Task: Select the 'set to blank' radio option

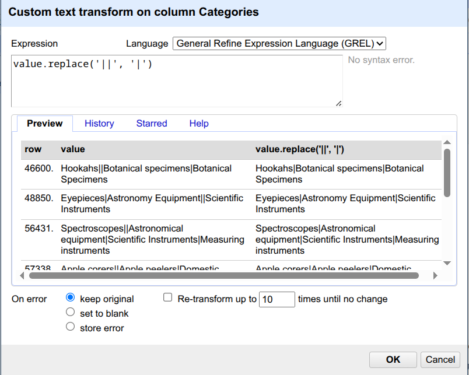Action: click(71, 312)
